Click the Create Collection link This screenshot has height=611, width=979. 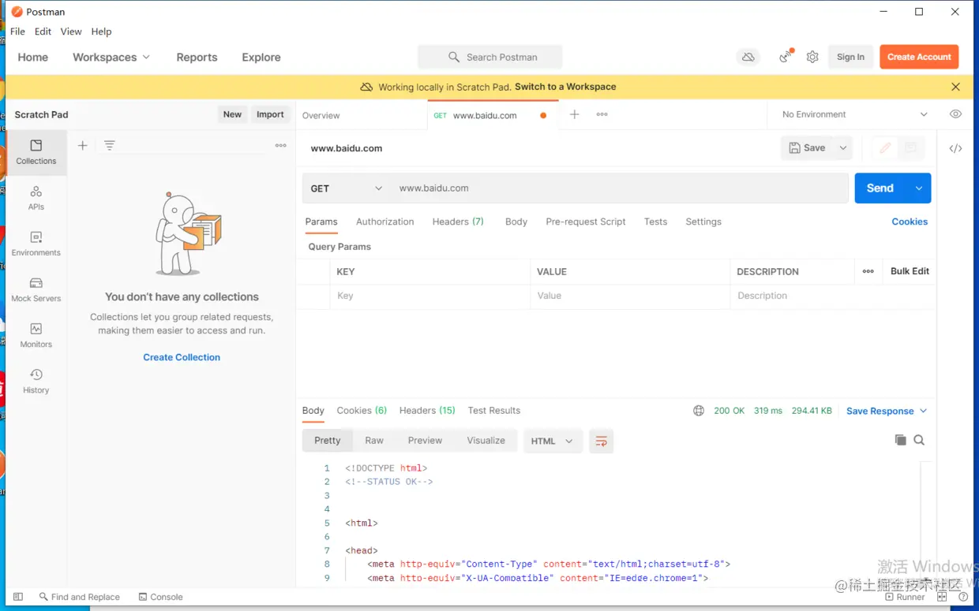coord(182,357)
